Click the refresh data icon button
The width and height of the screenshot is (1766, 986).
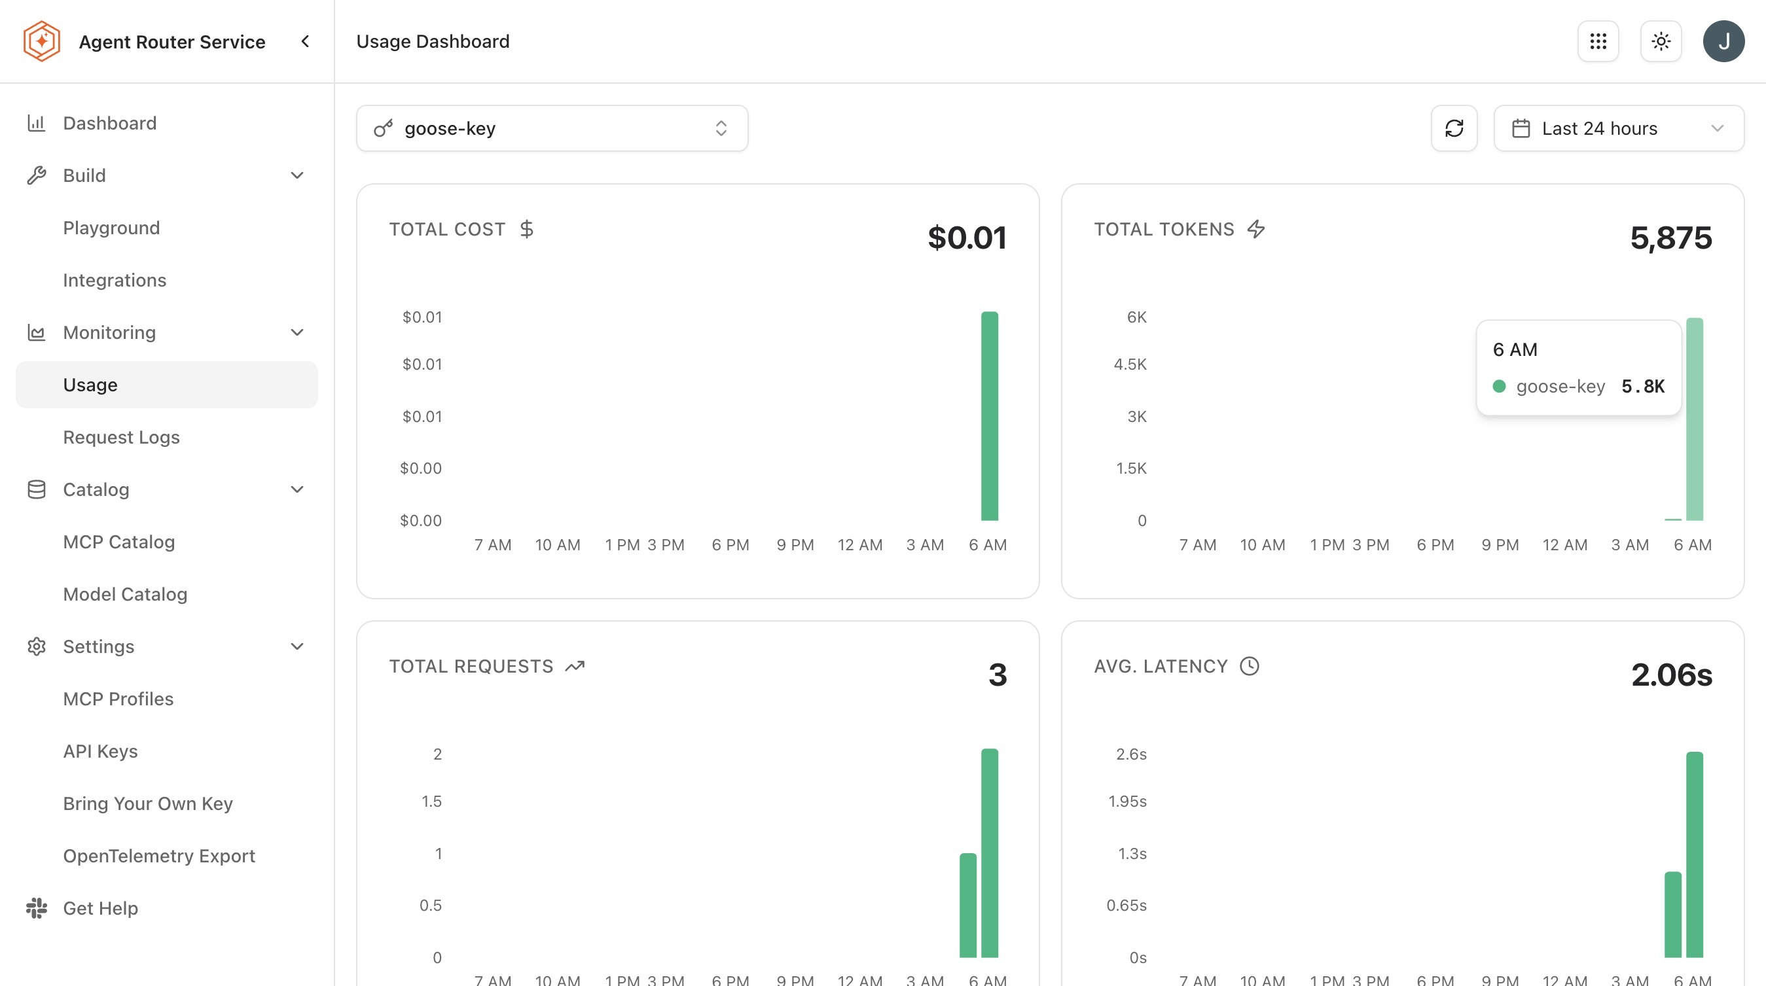point(1454,128)
